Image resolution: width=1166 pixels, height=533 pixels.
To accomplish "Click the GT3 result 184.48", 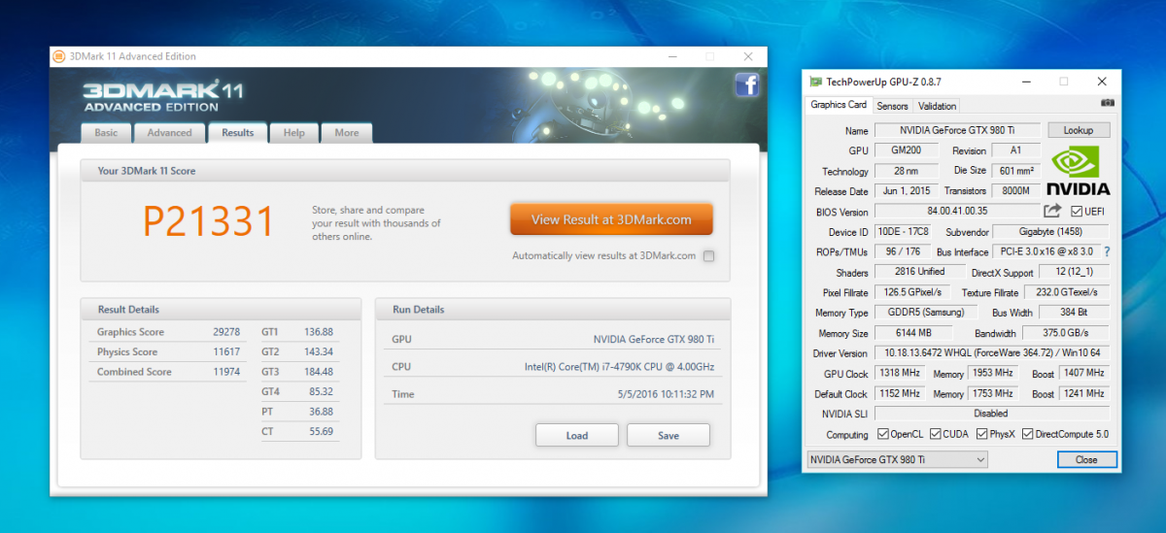I will tap(319, 371).
